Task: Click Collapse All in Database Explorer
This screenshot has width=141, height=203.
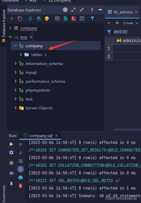Action: coord(82,10)
